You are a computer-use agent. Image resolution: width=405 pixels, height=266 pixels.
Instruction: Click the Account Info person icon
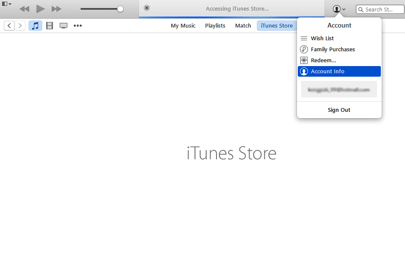click(304, 71)
